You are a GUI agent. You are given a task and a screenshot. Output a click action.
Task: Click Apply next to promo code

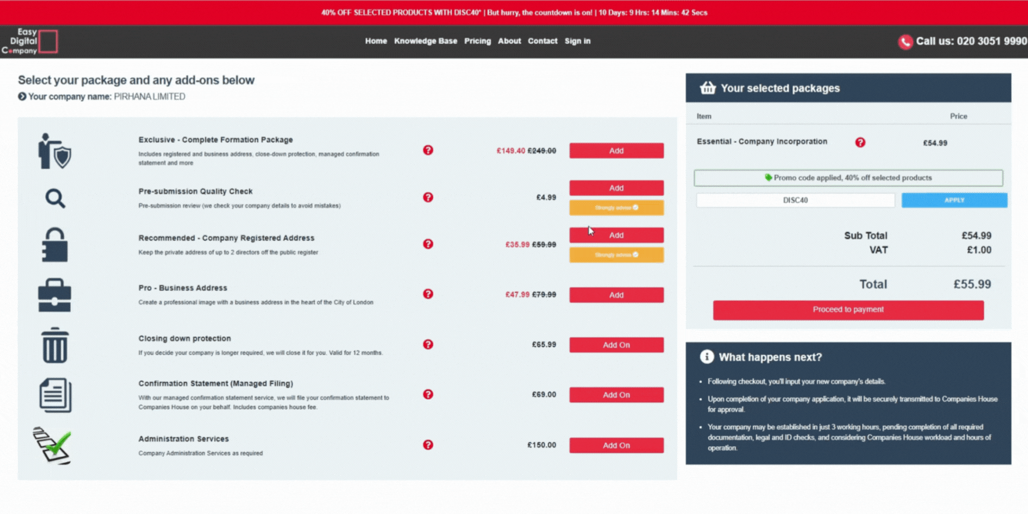pos(954,200)
